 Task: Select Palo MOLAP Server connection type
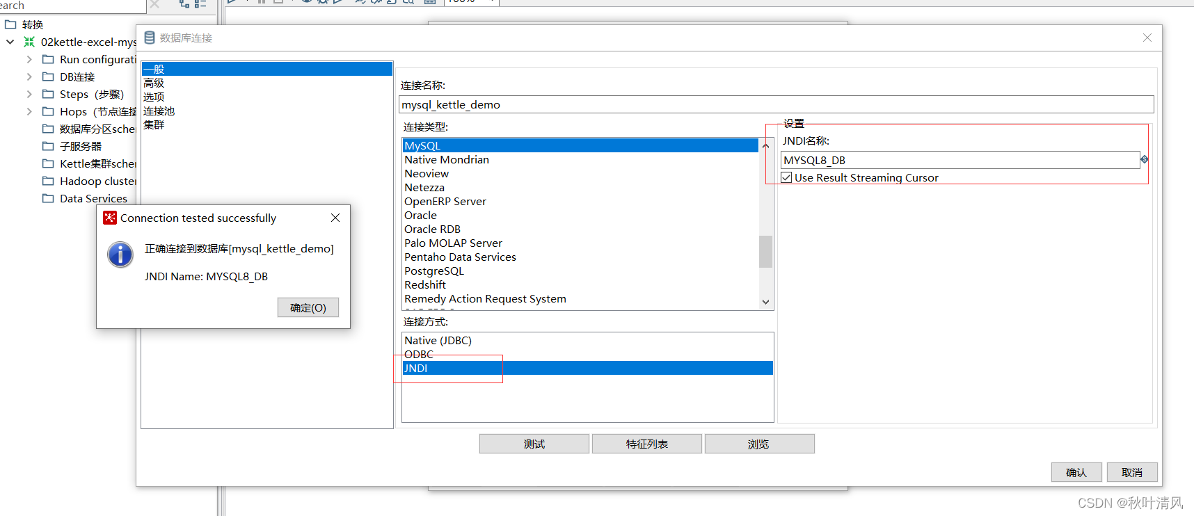point(580,243)
